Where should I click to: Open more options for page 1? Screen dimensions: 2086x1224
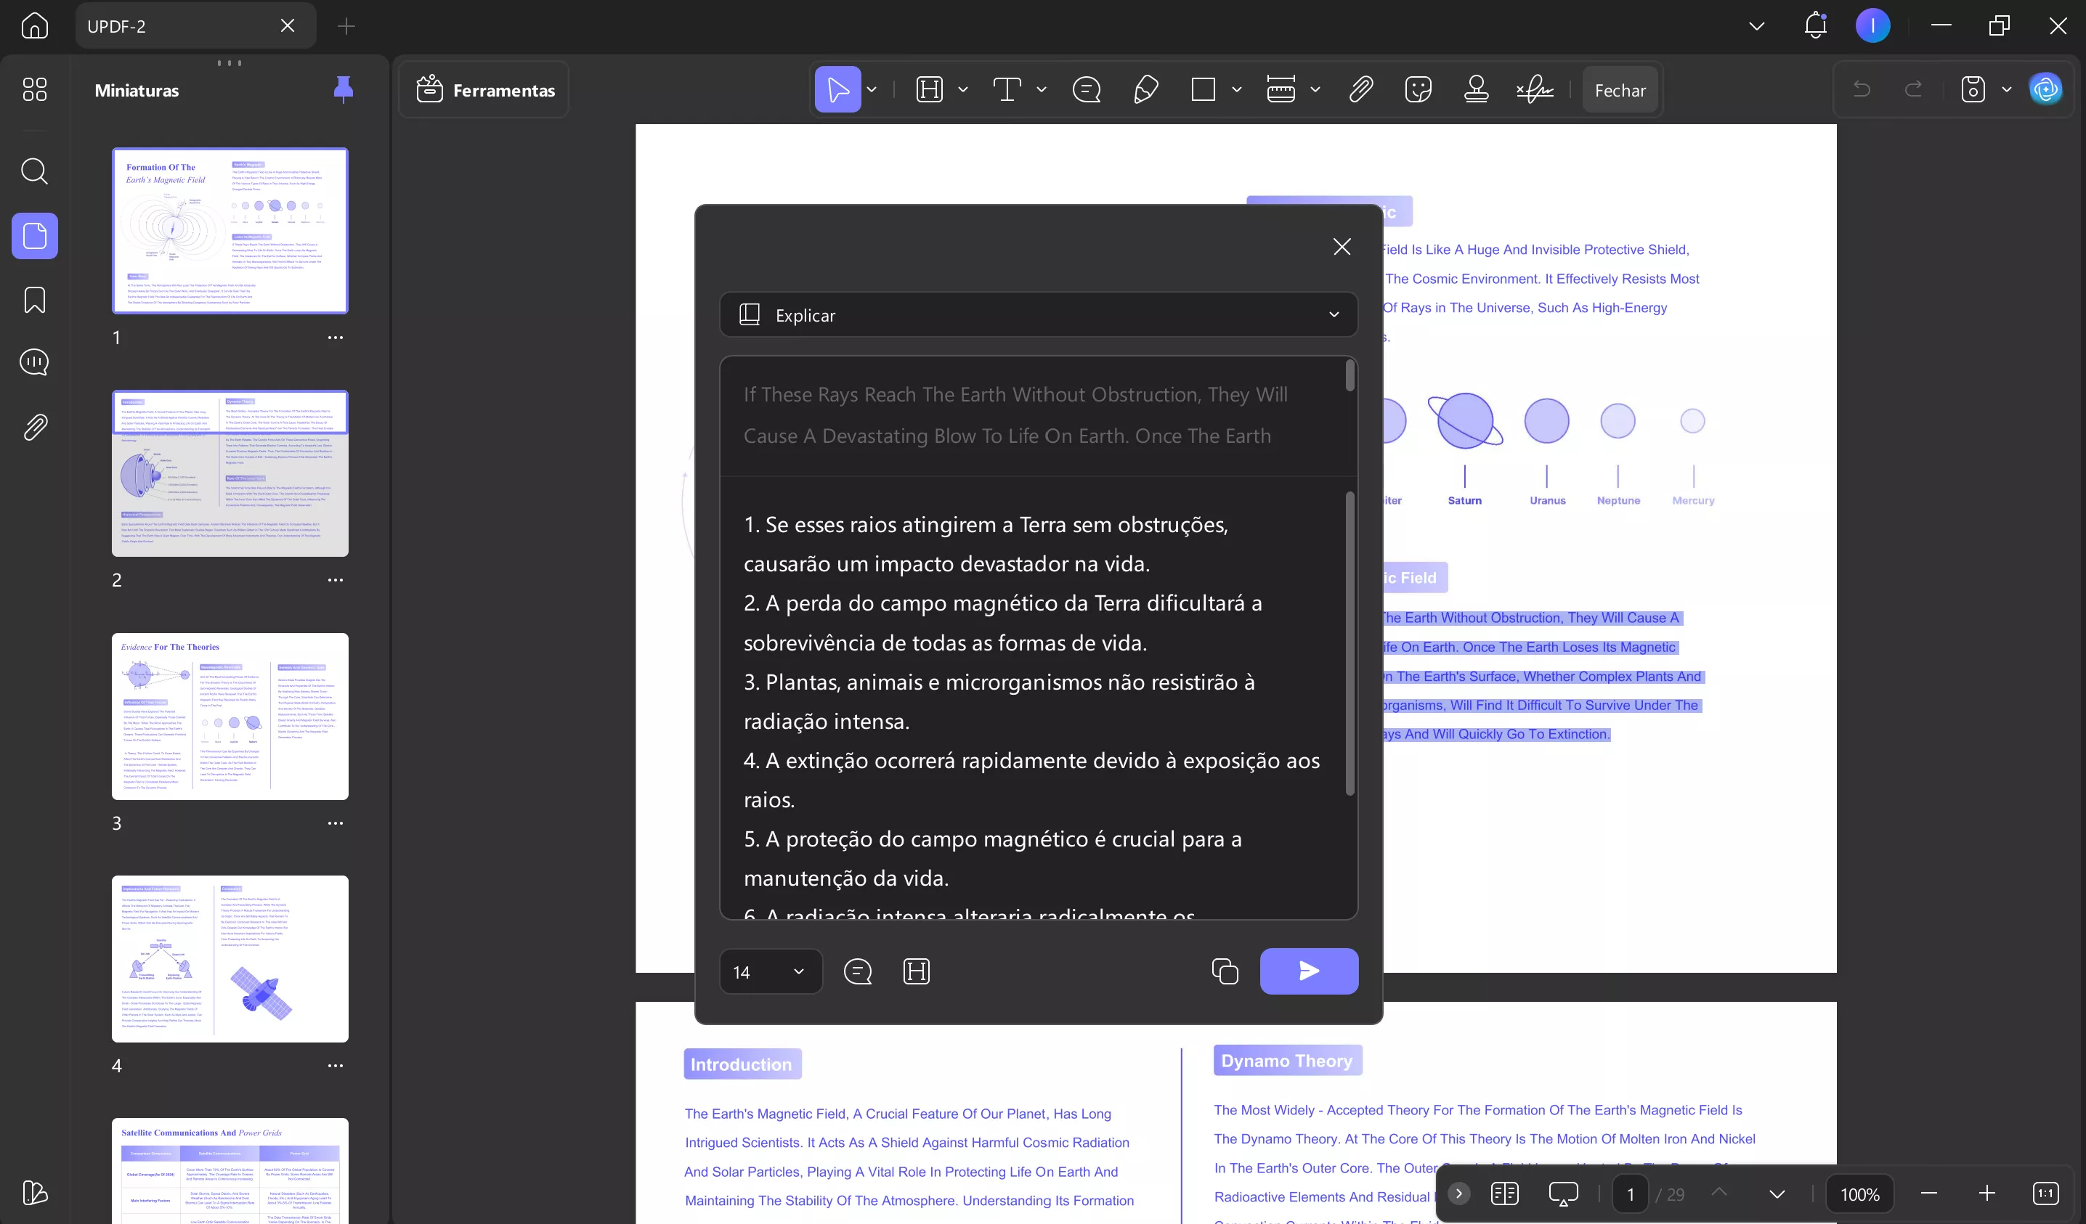(x=336, y=338)
